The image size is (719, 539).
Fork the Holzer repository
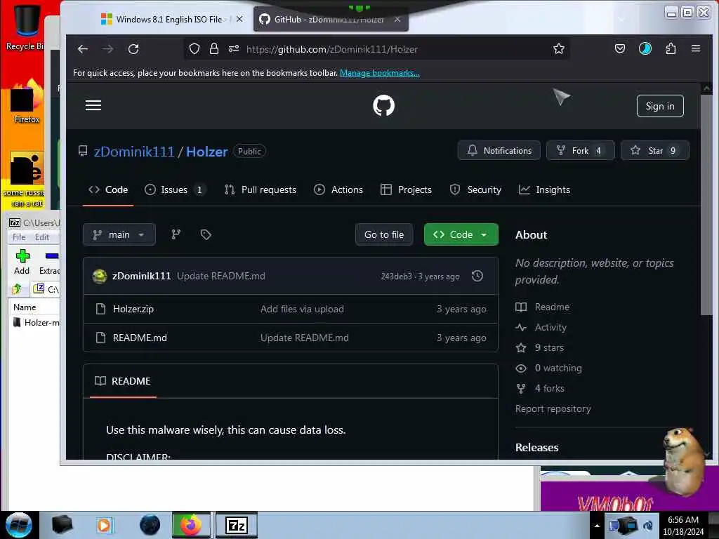coord(580,150)
